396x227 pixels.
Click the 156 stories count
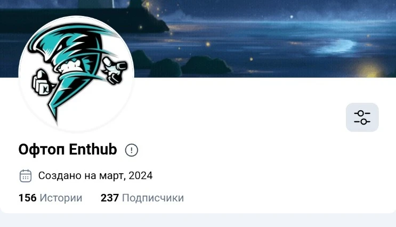coord(28,198)
